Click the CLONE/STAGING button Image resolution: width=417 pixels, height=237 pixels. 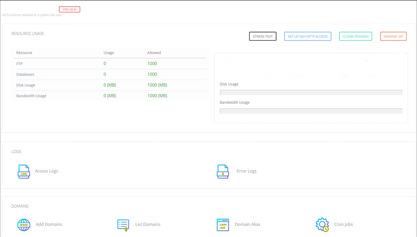point(356,36)
